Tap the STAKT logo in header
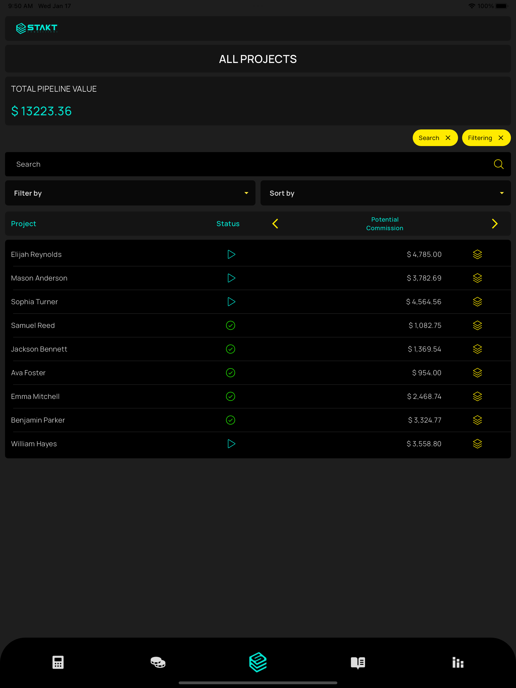Viewport: 516px width, 688px height. [37, 28]
